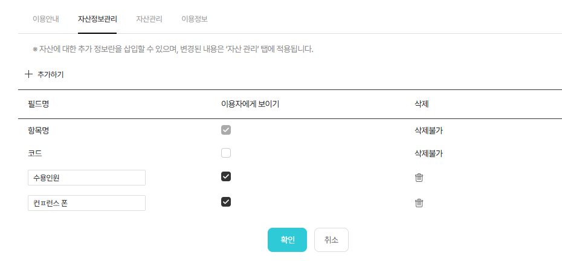Open the 이용안내 tab
Viewport: 562px width, 261px height.
[46, 19]
